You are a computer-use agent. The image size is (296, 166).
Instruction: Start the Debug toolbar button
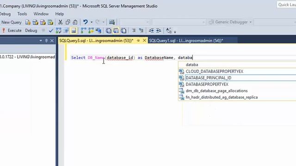[x=31, y=30]
